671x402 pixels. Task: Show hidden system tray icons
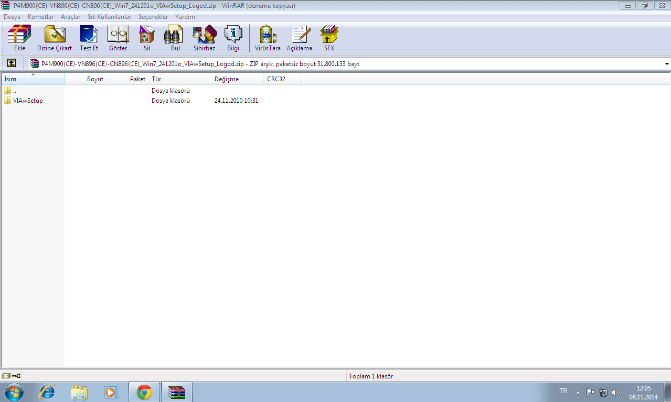(578, 392)
